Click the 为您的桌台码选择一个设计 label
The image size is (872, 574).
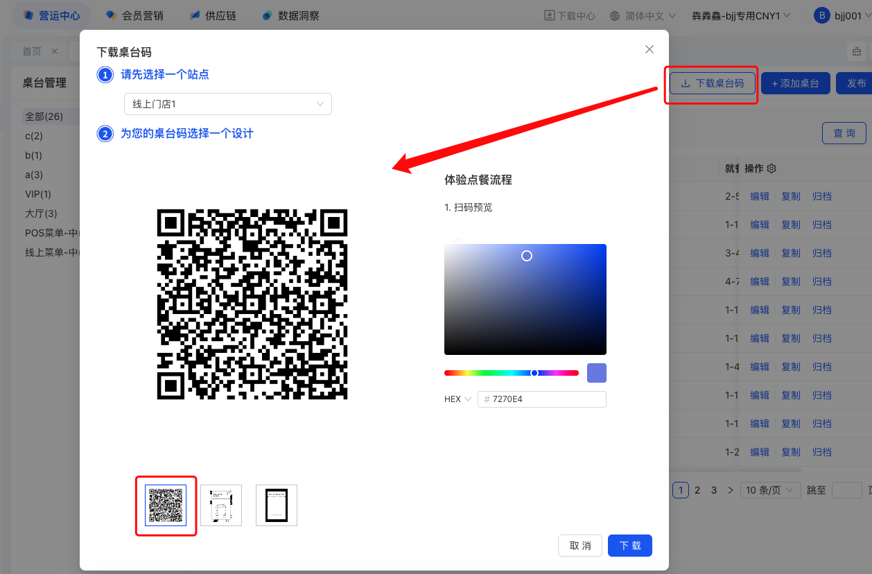[187, 133]
